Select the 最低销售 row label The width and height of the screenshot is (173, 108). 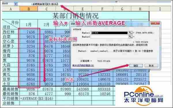11,94
